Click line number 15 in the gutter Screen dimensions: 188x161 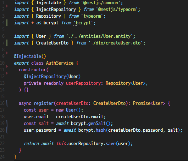(2, 96)
